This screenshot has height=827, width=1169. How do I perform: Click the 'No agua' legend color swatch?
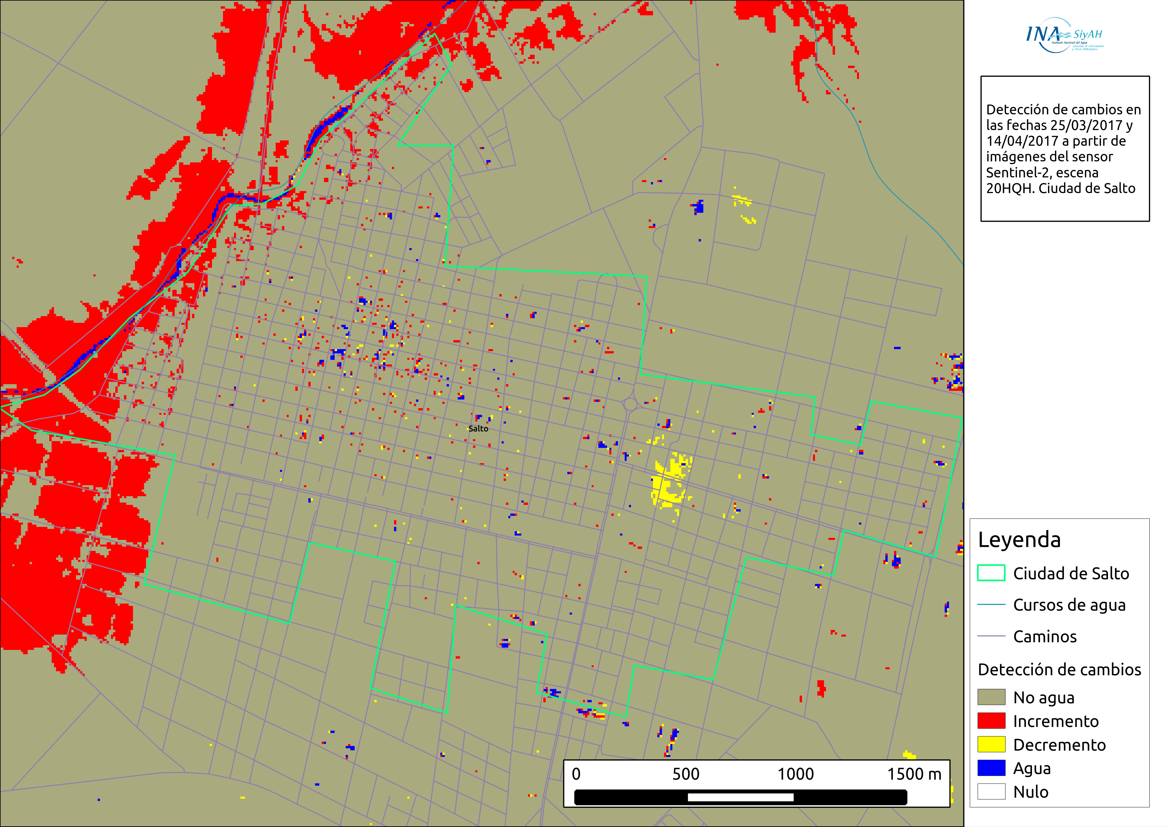coord(991,697)
